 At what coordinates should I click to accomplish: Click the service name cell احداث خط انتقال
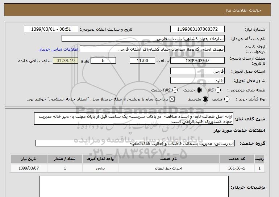[x=168, y=168]
